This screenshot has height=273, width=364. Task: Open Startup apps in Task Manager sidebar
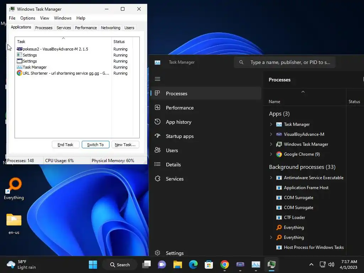point(206,136)
